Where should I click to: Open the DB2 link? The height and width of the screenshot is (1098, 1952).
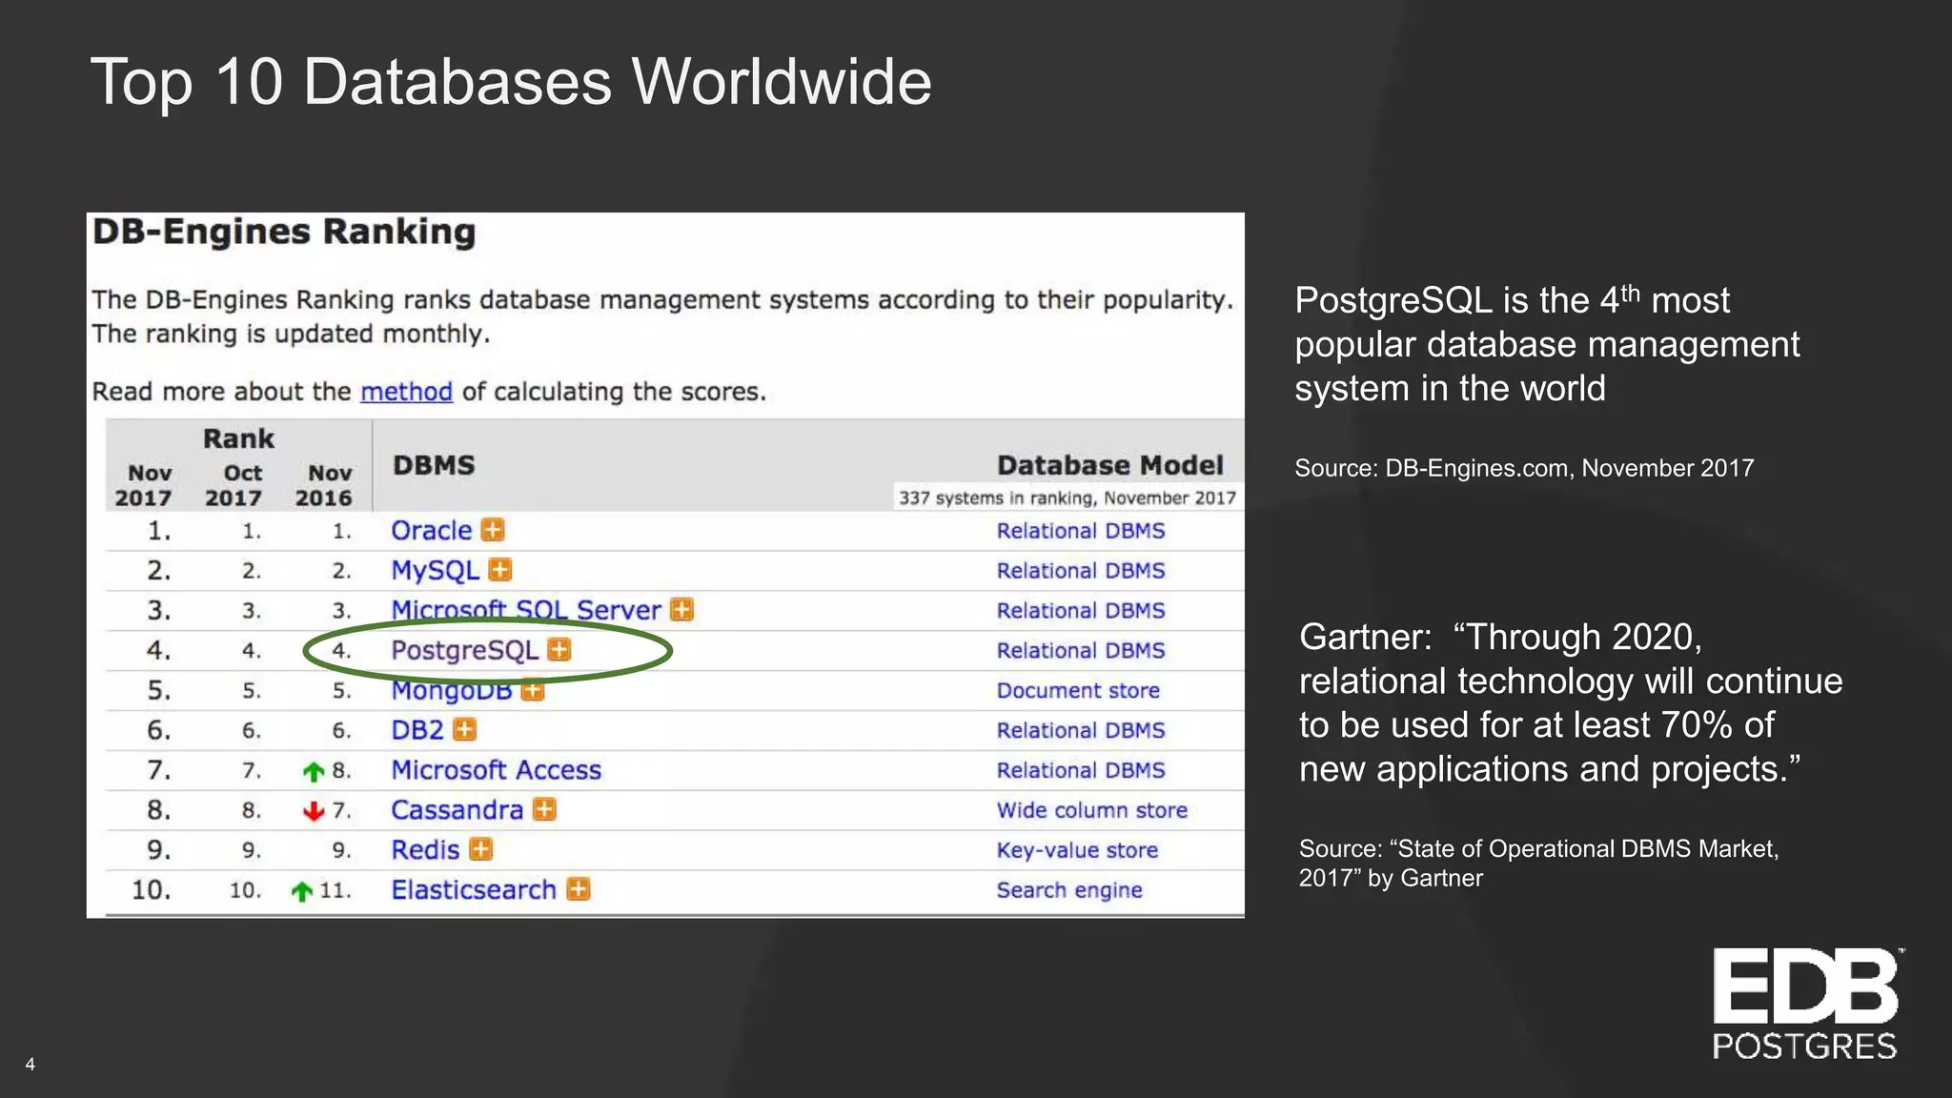click(x=417, y=730)
